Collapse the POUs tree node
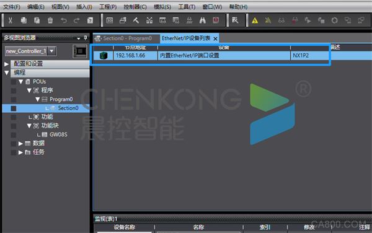The image size is (372, 233). tap(21, 82)
